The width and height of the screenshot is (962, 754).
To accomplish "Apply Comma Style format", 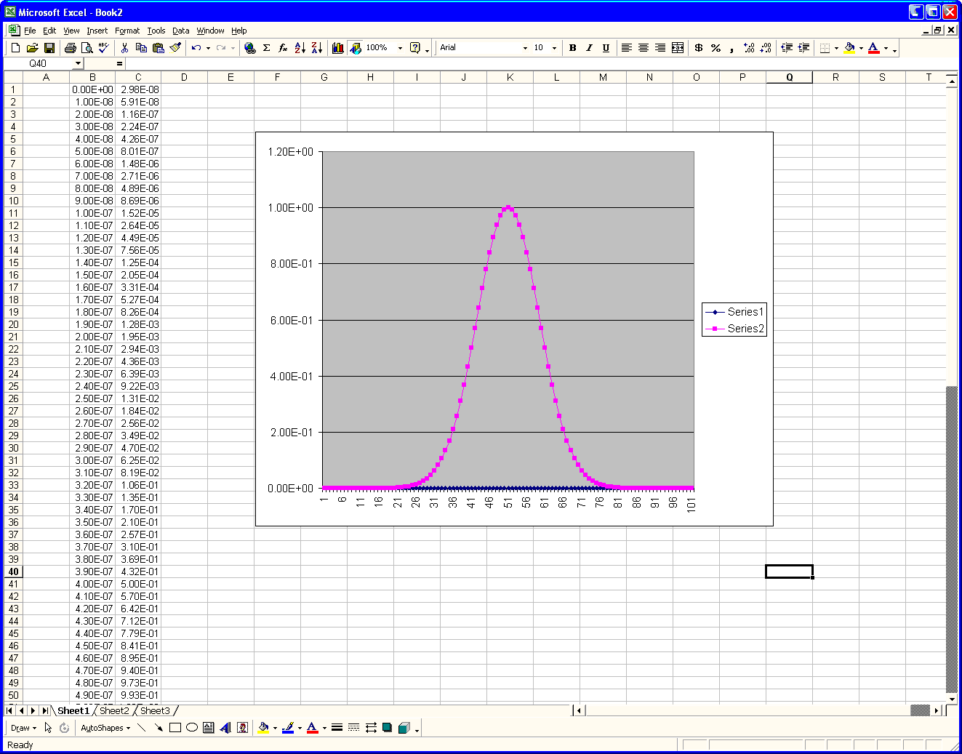I will [x=731, y=48].
